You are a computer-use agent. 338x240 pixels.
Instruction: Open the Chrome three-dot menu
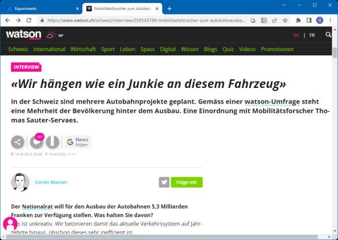point(330,20)
